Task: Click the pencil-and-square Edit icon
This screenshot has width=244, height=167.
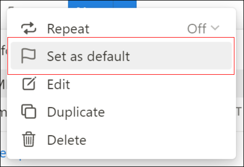Action: click(29, 83)
